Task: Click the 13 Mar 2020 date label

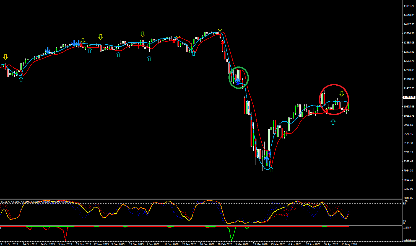Action: pyautogui.click(x=260, y=244)
